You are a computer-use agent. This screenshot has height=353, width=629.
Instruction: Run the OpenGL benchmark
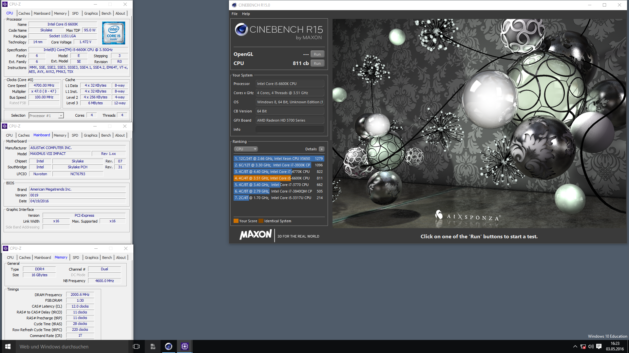(317, 54)
